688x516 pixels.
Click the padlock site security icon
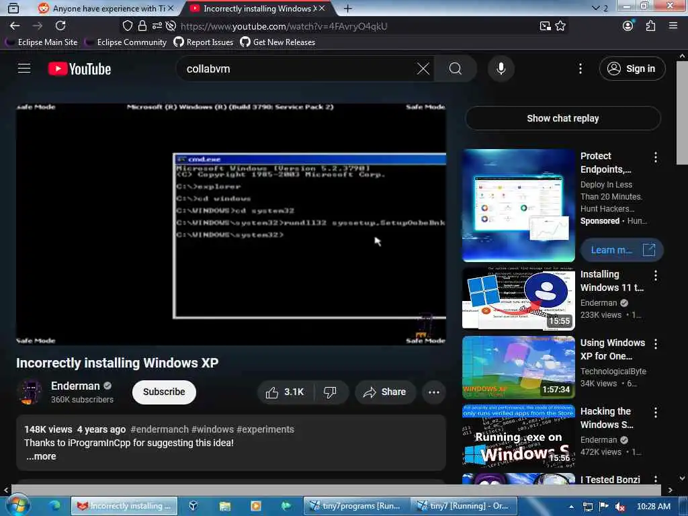pyautogui.click(x=142, y=26)
